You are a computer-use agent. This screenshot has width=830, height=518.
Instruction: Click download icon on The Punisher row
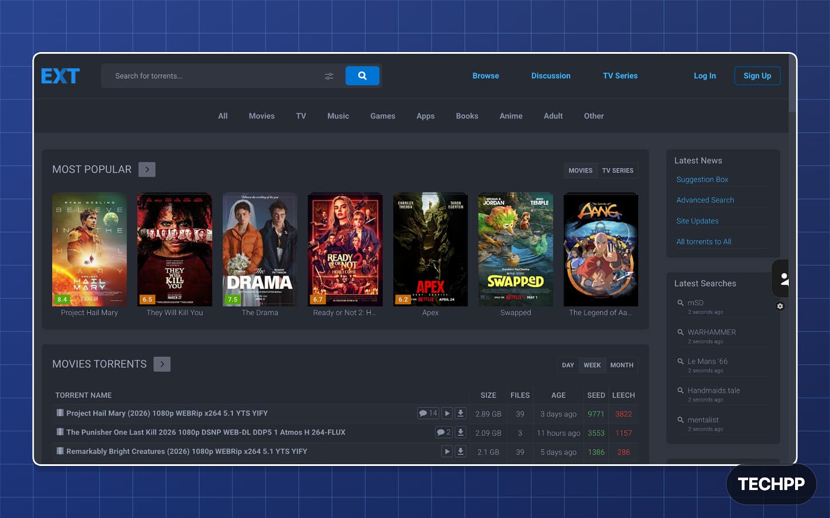click(460, 432)
